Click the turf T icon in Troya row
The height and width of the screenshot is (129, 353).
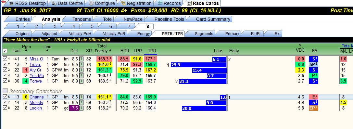tap(82, 65)
